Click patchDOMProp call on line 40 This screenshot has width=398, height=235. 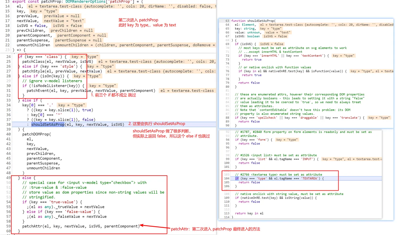click(x=37, y=134)
